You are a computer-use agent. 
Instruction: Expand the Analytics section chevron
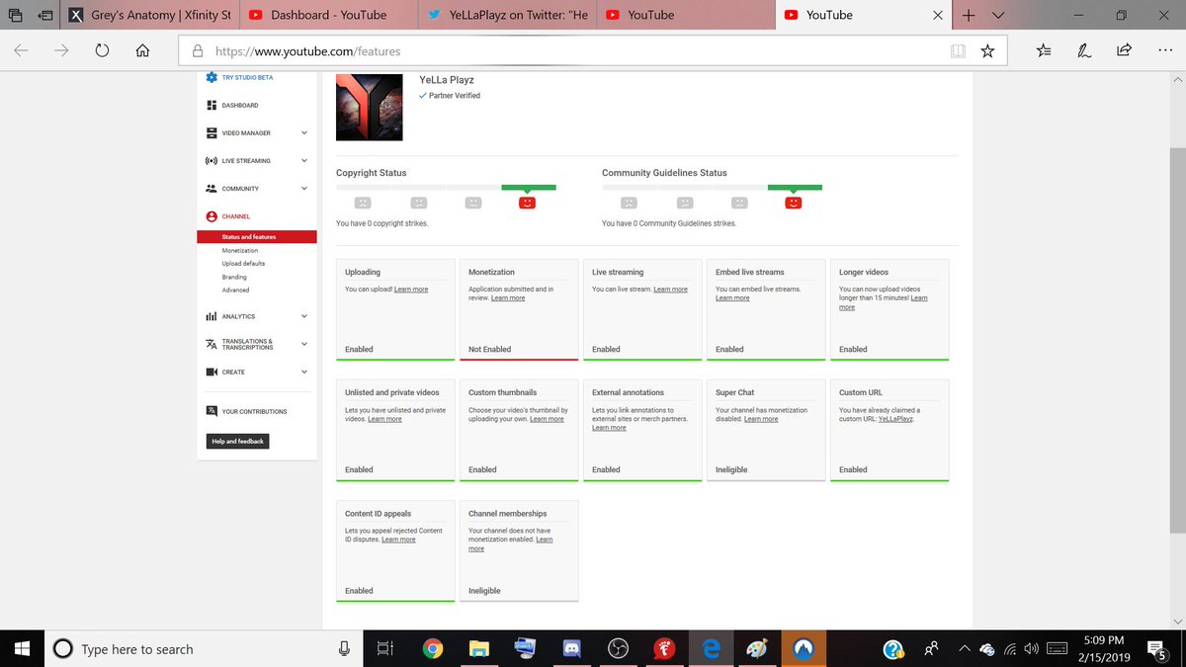point(304,316)
